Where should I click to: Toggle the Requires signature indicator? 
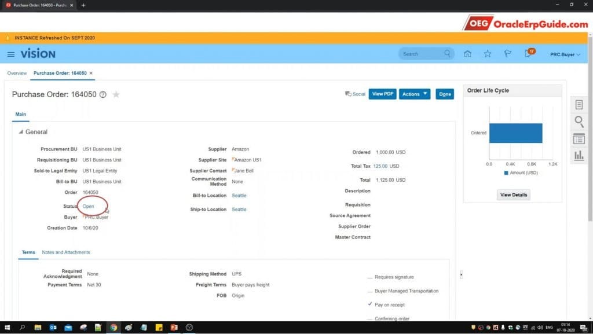(x=370, y=277)
